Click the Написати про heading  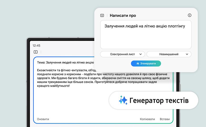coord(123,15)
